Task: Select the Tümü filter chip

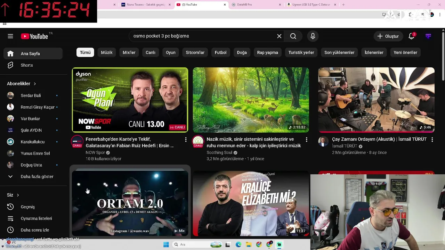Action: (x=85, y=52)
